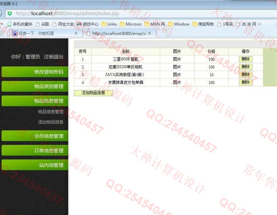Open the MSN 网 bookmark folder

[154, 24]
